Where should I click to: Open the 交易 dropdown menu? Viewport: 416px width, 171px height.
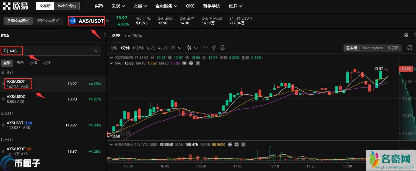click(x=140, y=6)
